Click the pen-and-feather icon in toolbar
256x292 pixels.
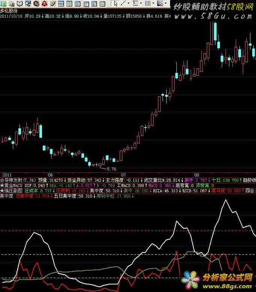coord(53,3)
